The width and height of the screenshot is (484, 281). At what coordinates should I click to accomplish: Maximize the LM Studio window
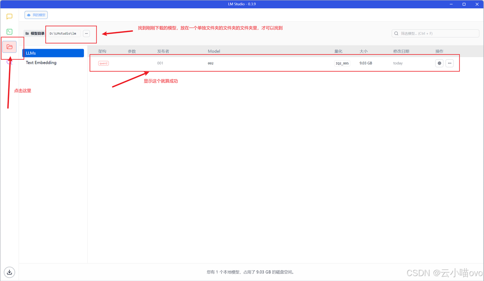click(x=464, y=4)
